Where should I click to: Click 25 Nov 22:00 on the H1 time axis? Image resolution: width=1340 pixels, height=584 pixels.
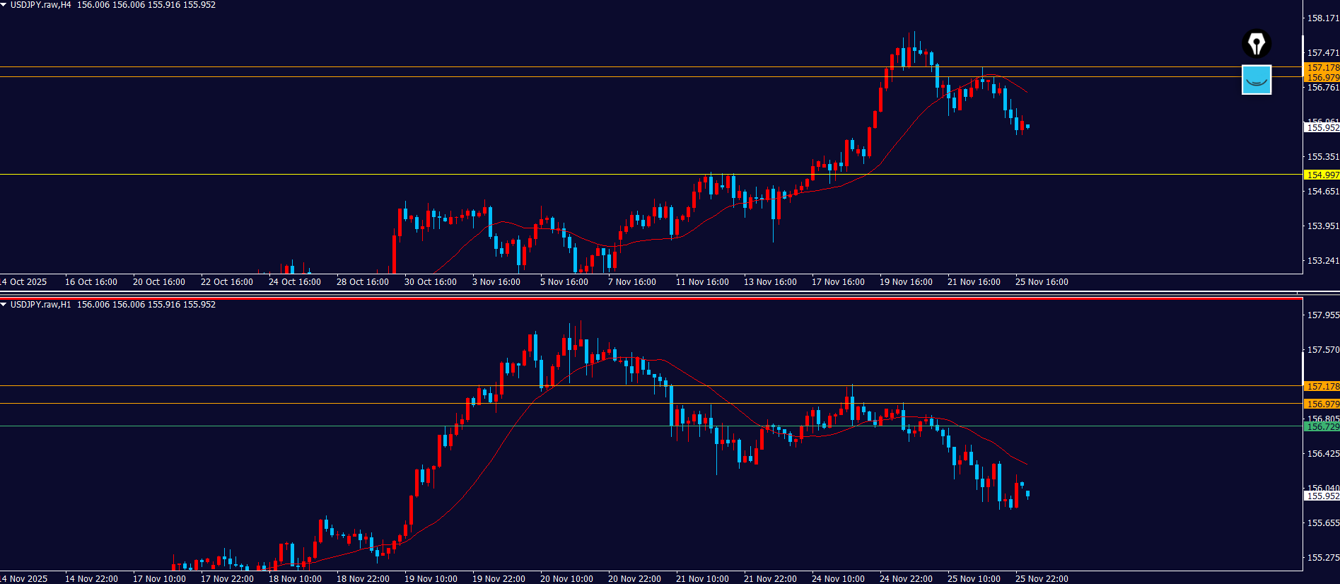(1042, 578)
